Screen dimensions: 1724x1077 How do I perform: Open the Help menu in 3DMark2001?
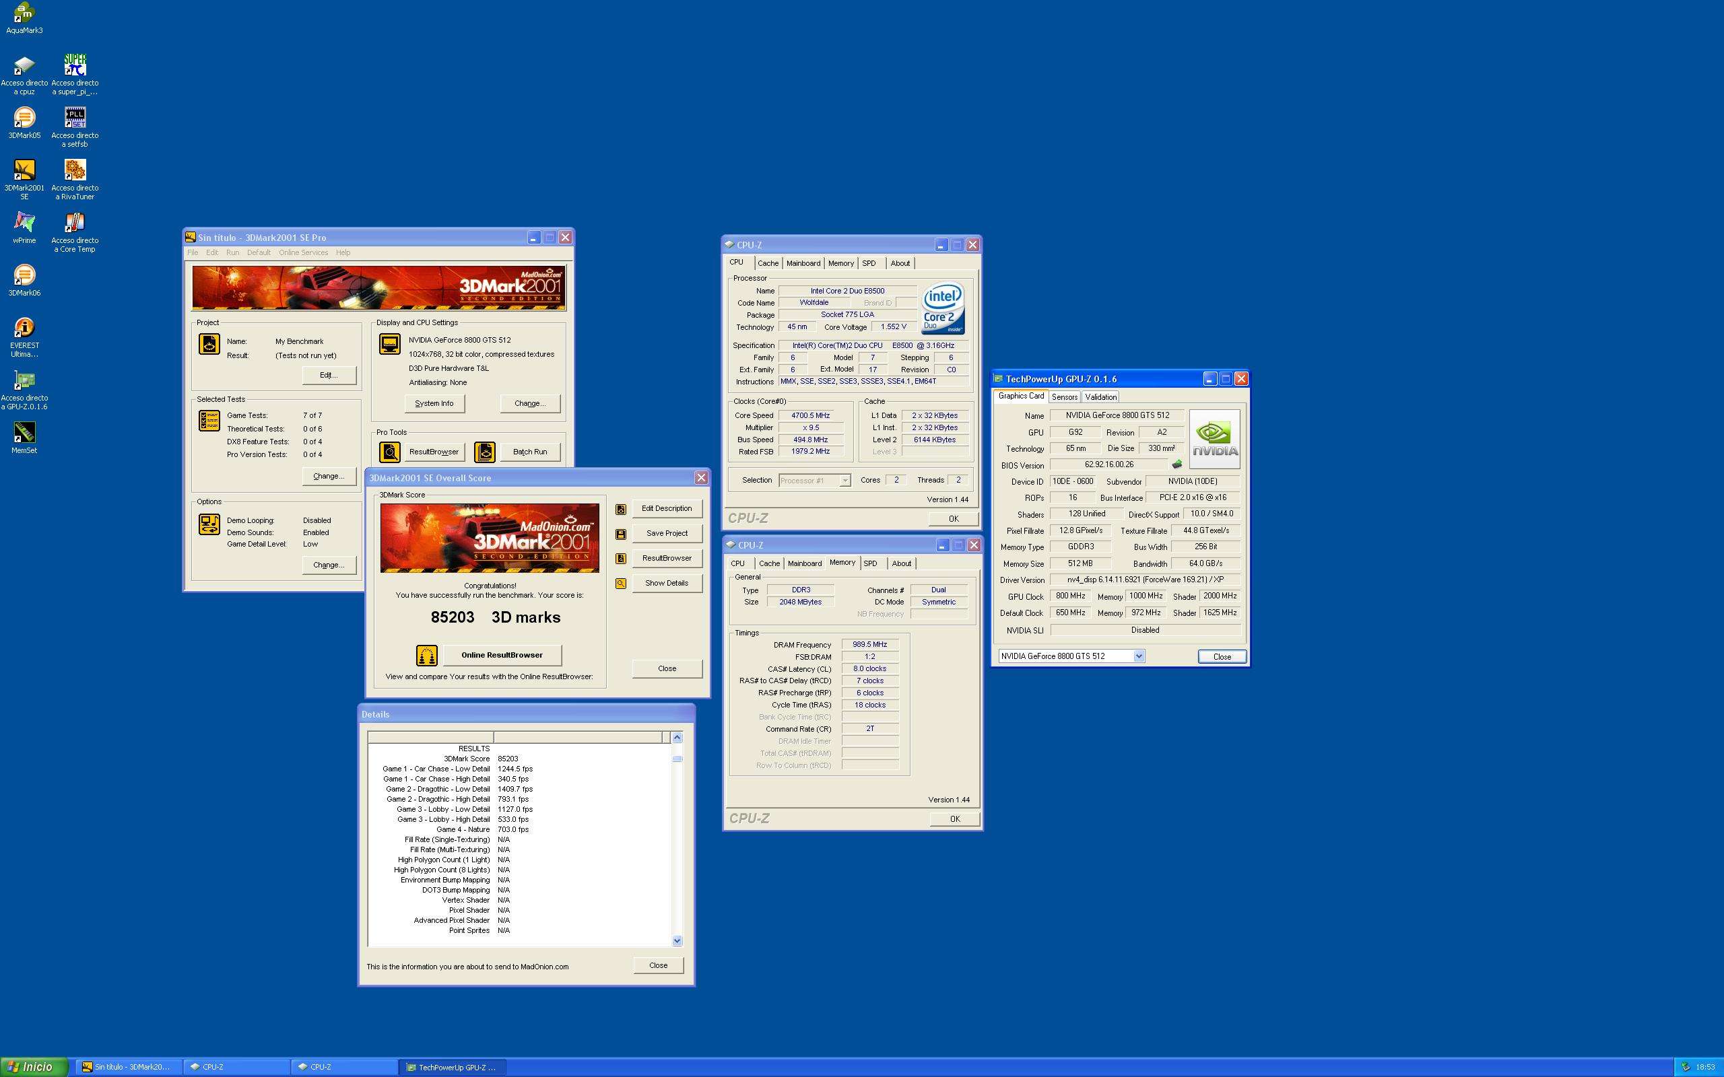click(343, 253)
